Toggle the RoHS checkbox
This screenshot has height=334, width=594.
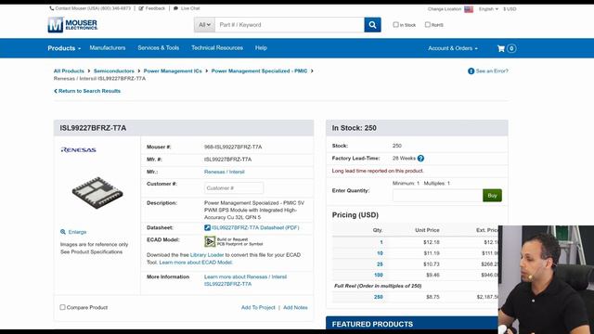coord(427,25)
